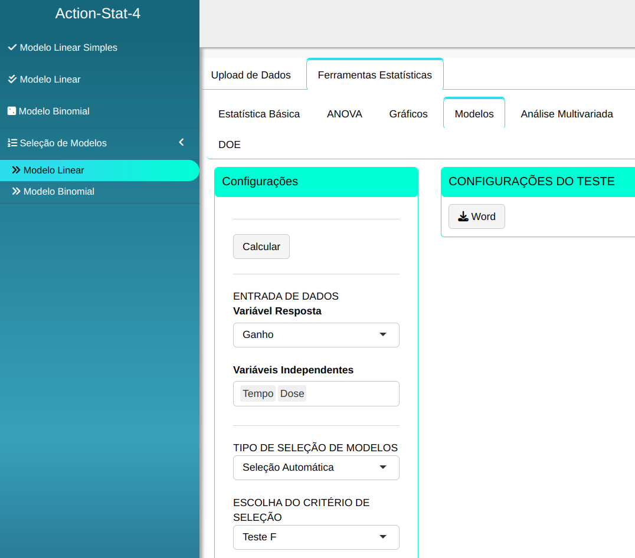Open the Gráficos tab

point(408,114)
